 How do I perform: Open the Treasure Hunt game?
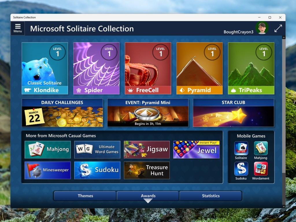(x=147, y=171)
